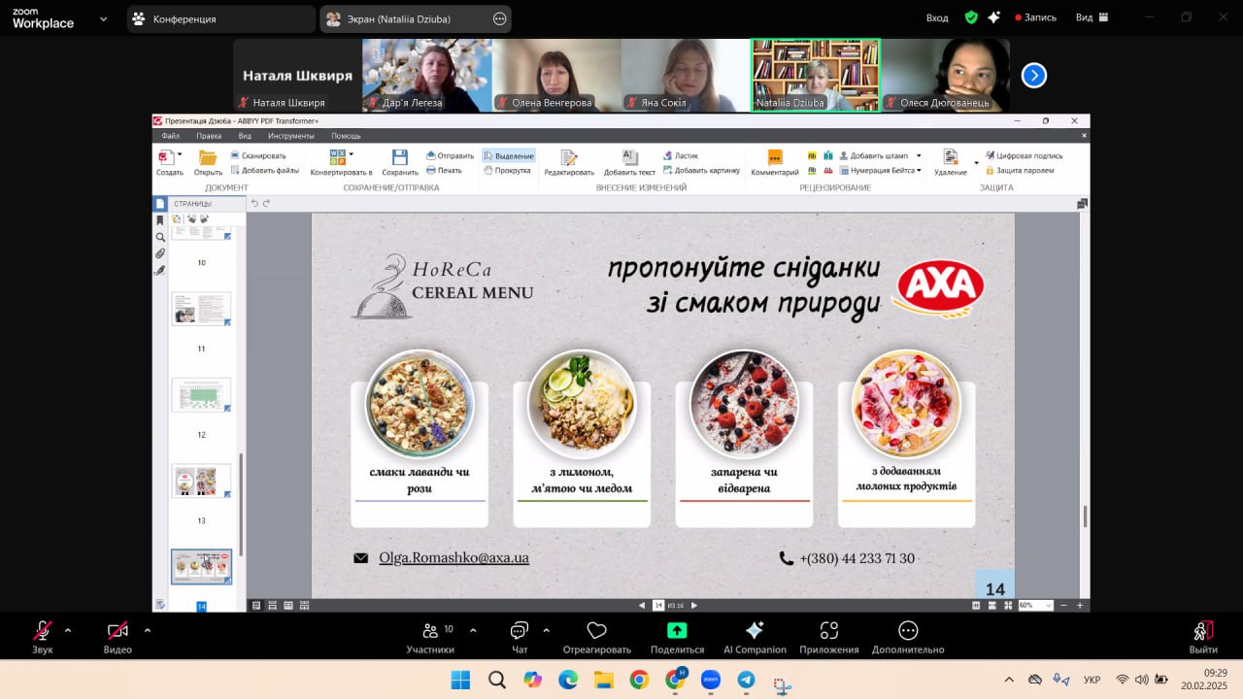Activate the Выделение (Selection) tool
This screenshot has width=1243, height=699.
(508, 155)
